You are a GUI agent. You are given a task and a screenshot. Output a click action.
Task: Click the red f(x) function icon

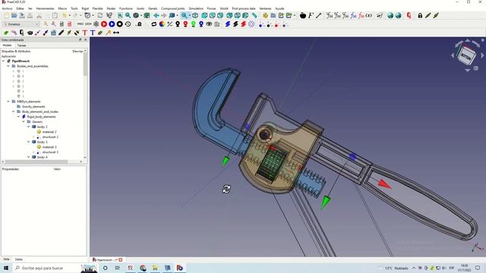pyautogui.click(x=361, y=15)
